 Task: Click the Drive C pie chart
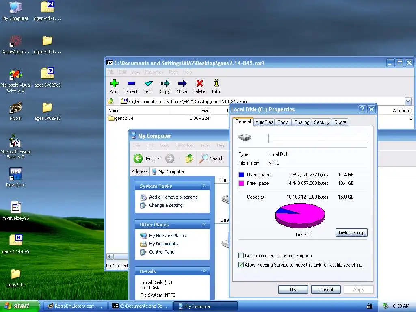click(x=300, y=215)
